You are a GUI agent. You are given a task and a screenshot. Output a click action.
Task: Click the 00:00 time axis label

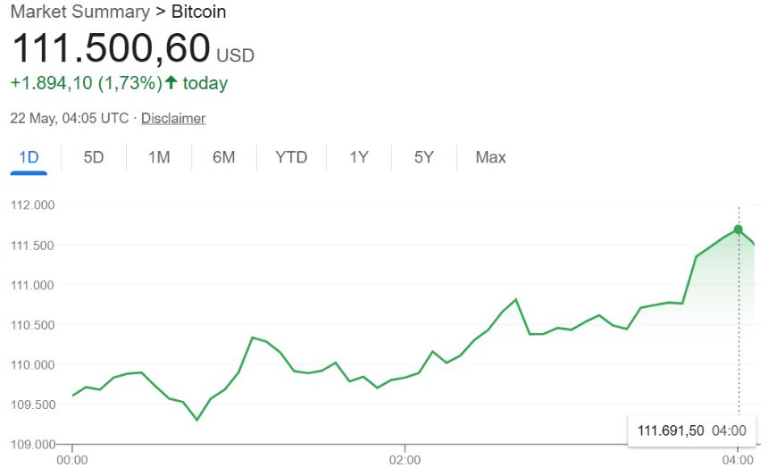pos(71,461)
